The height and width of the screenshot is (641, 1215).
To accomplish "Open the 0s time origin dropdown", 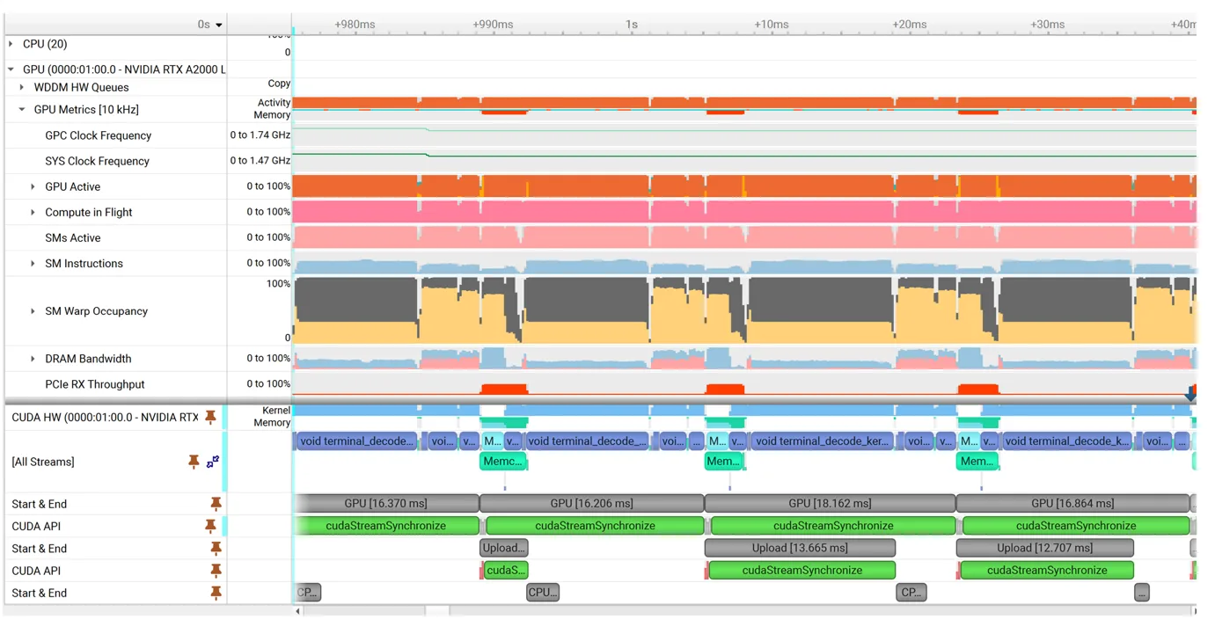I will 219,25.
